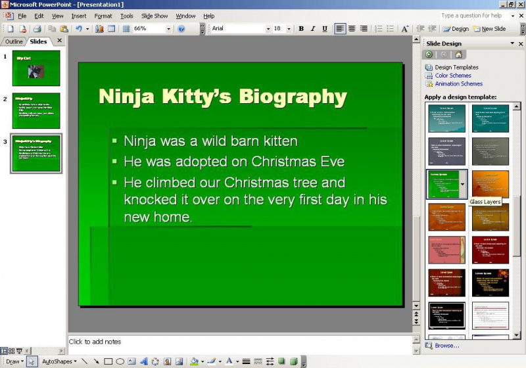Print the presentation with the printer icon
This screenshot has height=368, width=526.
coord(37,29)
